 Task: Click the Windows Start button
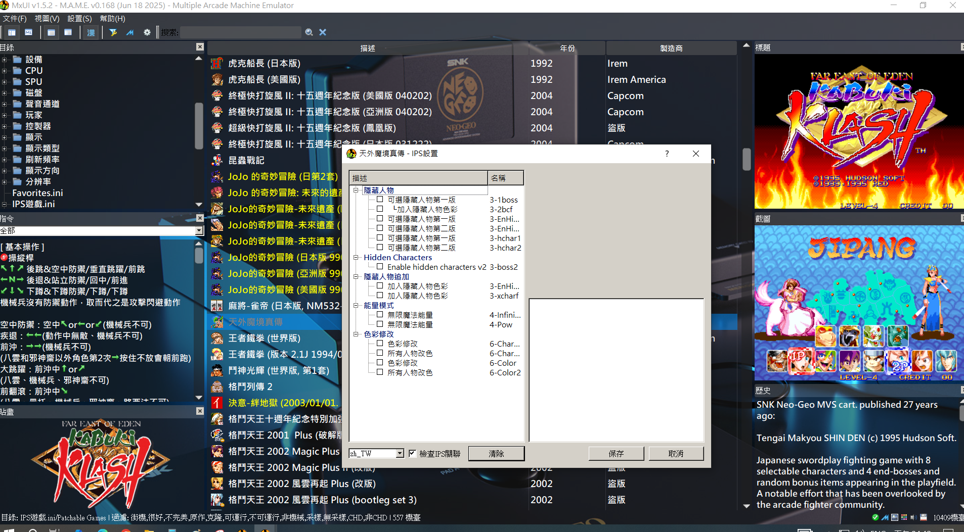[8, 530]
